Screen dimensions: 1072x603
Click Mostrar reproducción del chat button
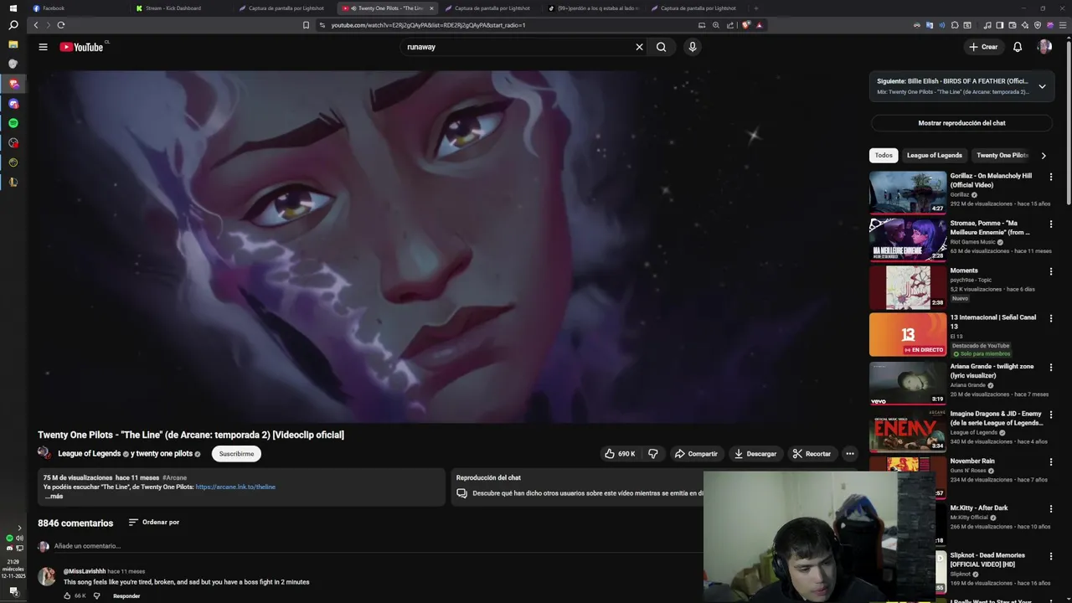pyautogui.click(x=961, y=123)
